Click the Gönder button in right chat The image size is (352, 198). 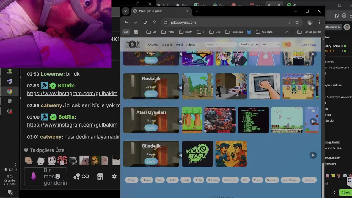pos(346,193)
